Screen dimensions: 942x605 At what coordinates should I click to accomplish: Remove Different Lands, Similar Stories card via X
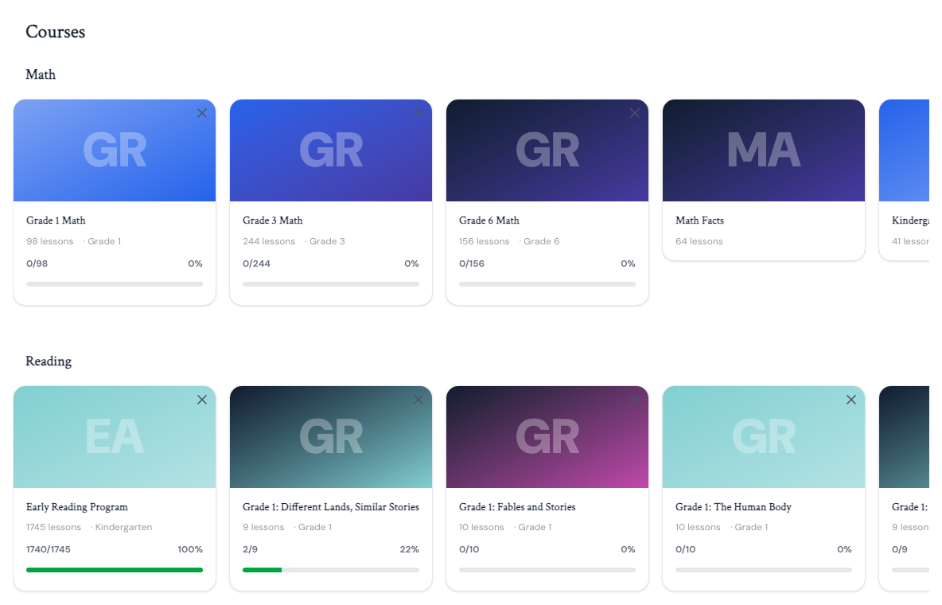pos(418,400)
